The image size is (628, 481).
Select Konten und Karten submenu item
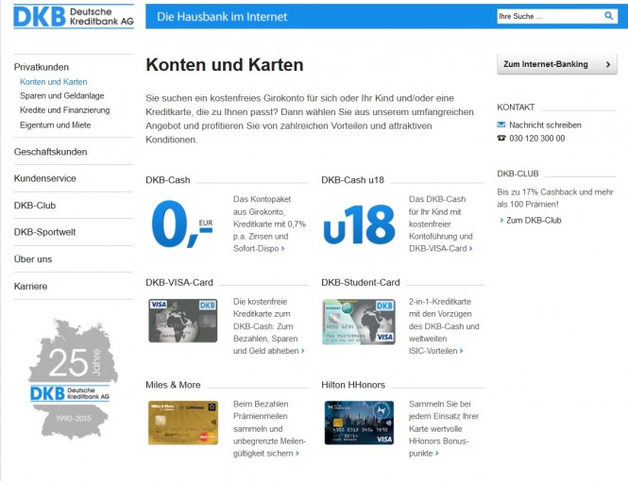click(53, 82)
